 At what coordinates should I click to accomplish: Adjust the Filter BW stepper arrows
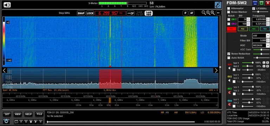coord(268,41)
